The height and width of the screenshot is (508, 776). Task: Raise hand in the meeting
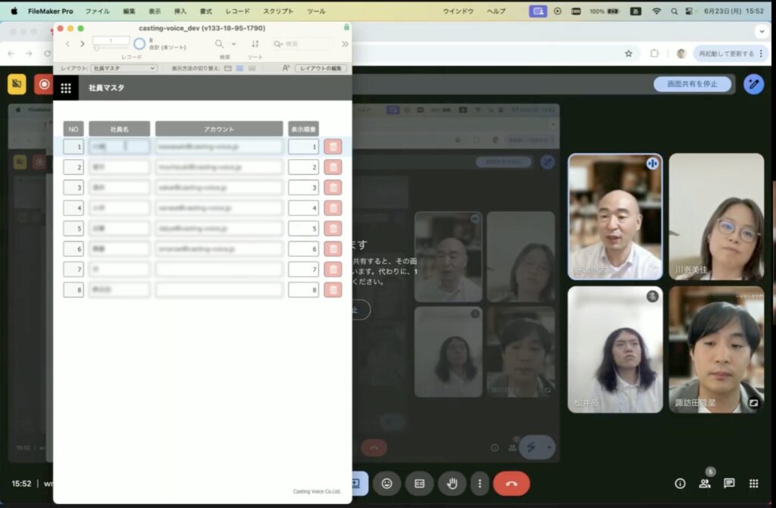coord(452,483)
